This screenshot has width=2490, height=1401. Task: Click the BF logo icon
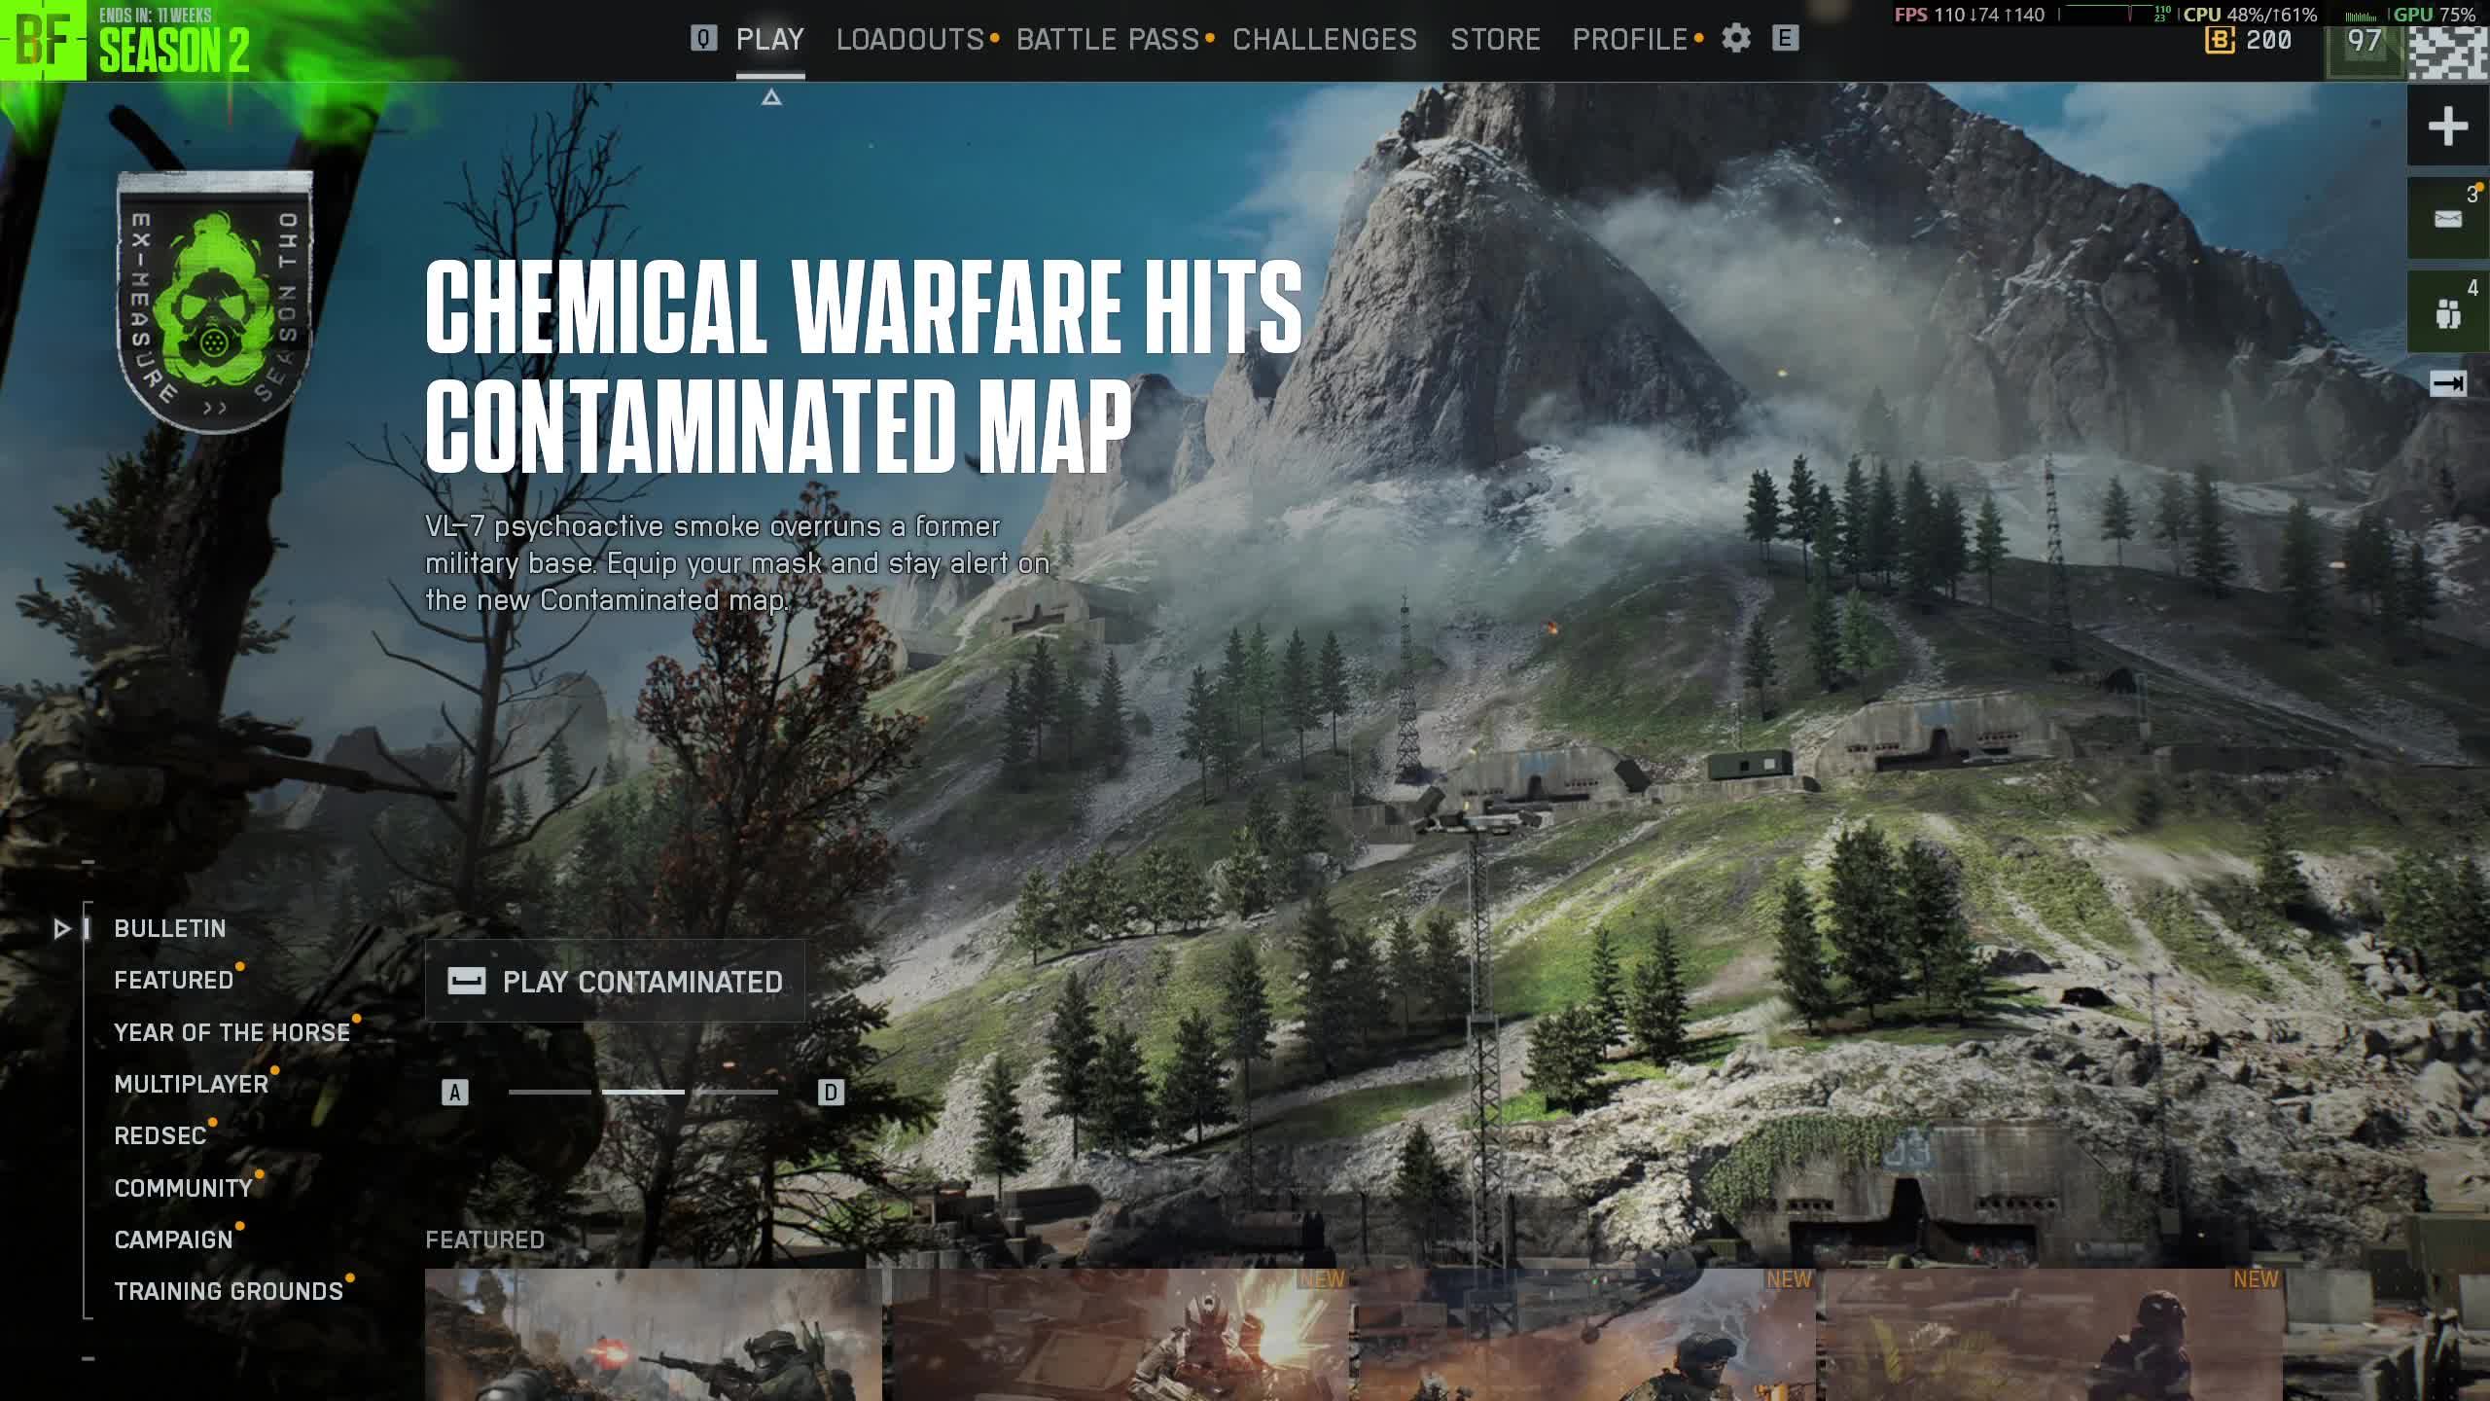pos(43,41)
